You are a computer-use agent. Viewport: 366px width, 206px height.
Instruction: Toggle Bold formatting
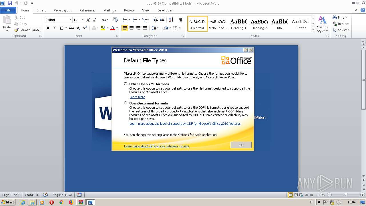click(x=48, y=28)
